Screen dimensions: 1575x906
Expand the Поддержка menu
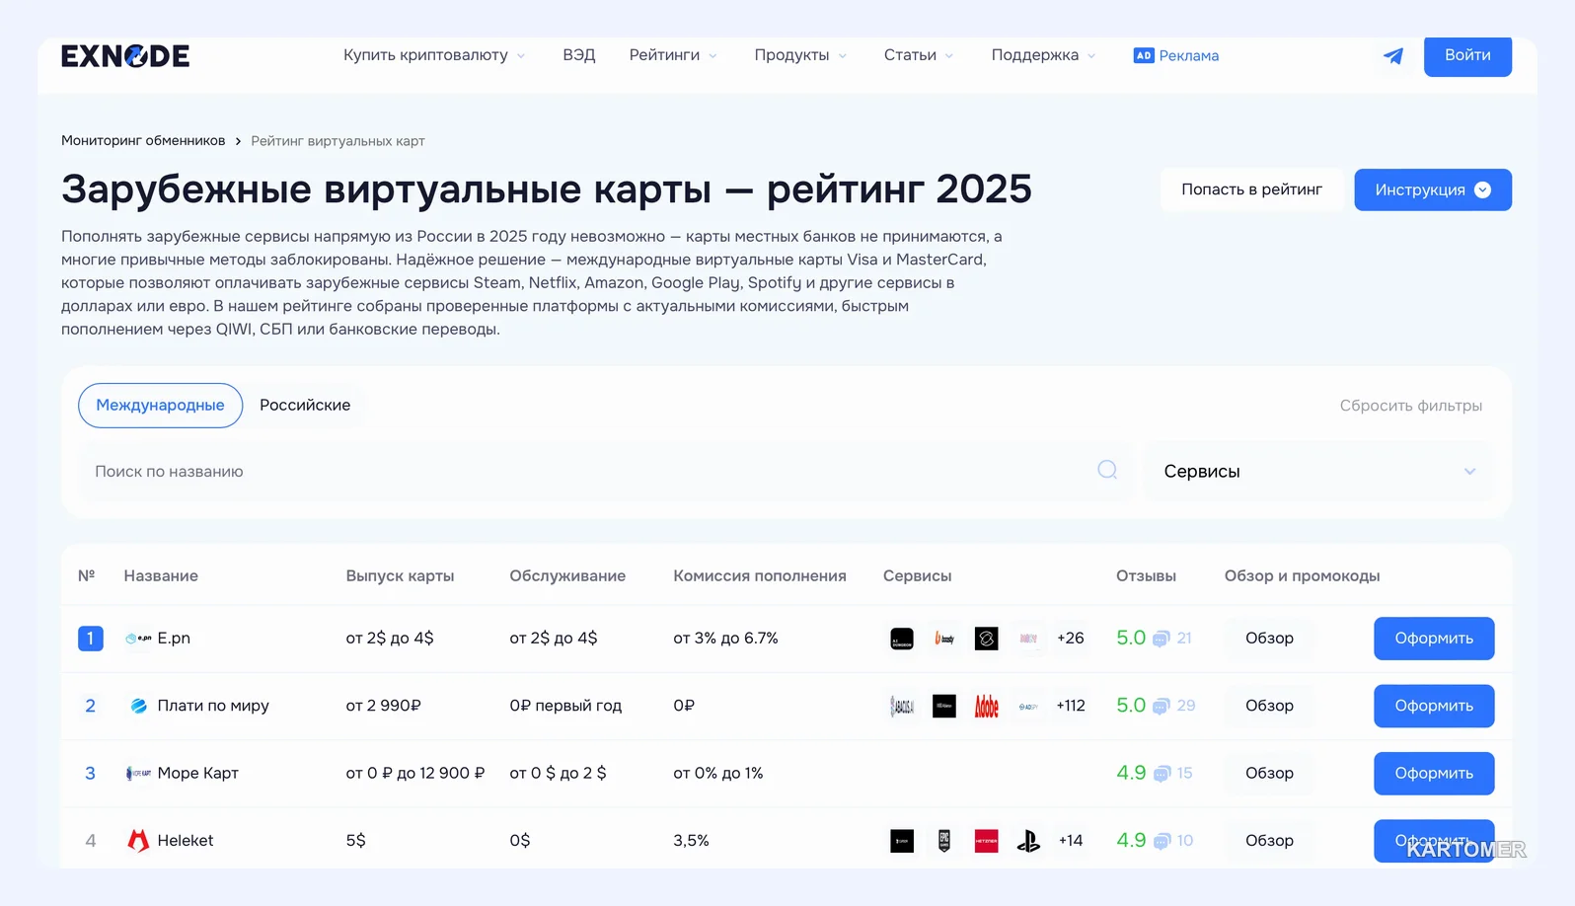click(1043, 55)
